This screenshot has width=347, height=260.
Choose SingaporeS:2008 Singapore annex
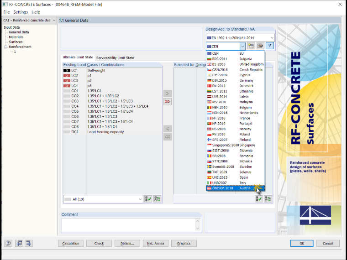(x=235, y=145)
